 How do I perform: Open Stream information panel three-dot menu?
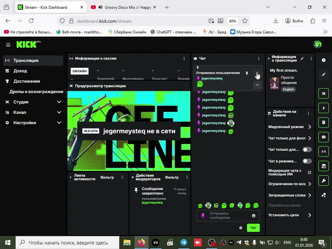pyautogui.click(x=311, y=59)
